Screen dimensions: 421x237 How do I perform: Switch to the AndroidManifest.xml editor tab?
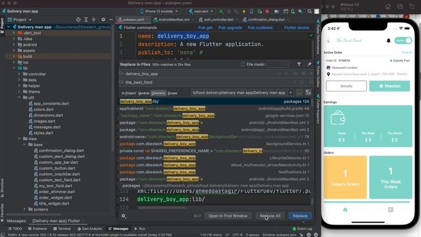click(x=174, y=20)
